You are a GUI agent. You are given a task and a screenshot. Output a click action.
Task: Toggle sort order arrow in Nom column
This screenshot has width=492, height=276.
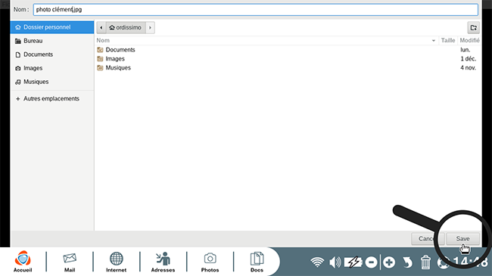pos(433,41)
